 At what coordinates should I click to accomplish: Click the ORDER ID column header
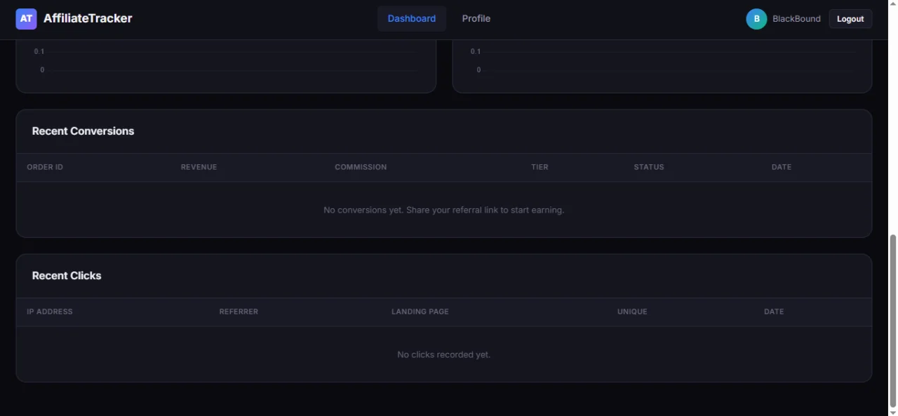45,167
